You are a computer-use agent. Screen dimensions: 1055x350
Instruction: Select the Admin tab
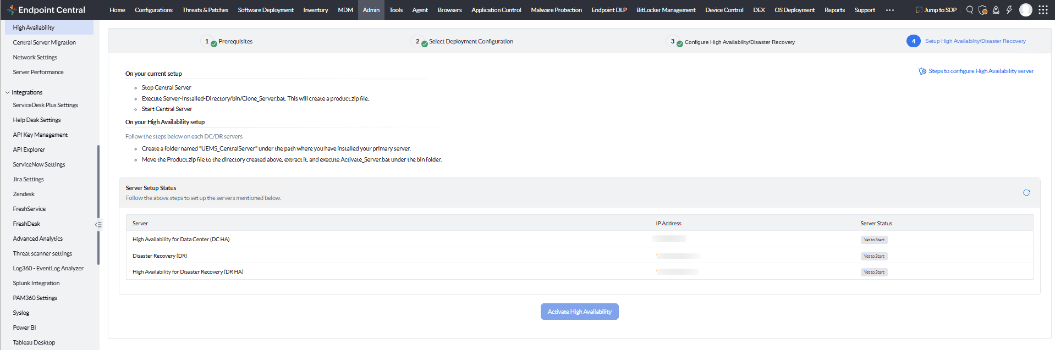[371, 10]
